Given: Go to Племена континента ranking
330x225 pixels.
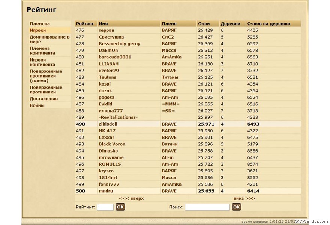Looking at the screenshot, I should click(x=42, y=51).
